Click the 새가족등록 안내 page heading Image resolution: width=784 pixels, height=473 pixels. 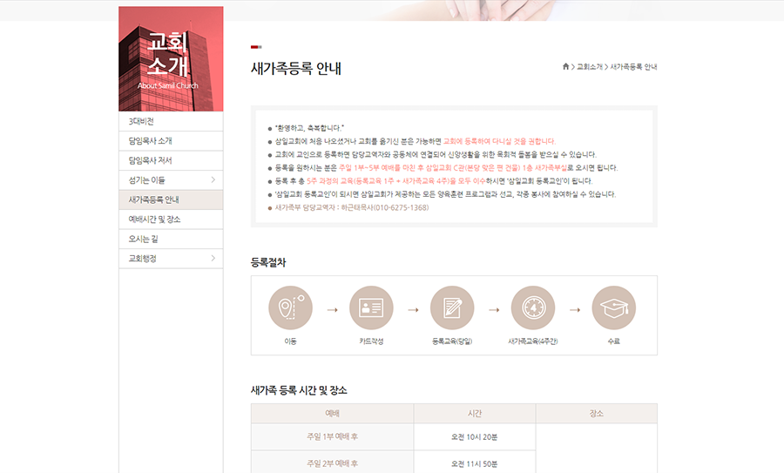click(x=296, y=69)
